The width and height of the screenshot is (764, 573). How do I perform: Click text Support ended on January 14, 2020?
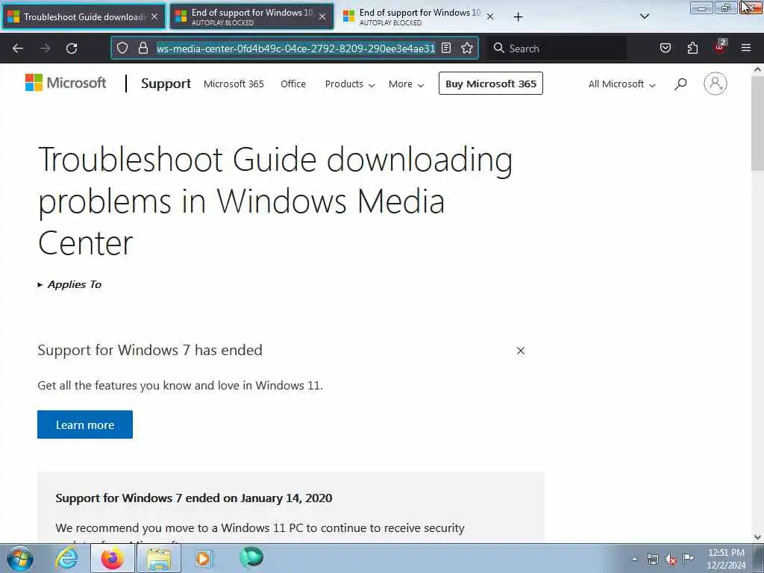[x=194, y=498]
